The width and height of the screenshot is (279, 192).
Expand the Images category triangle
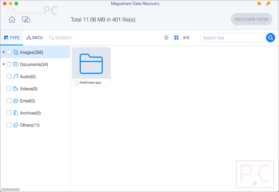tap(4, 52)
